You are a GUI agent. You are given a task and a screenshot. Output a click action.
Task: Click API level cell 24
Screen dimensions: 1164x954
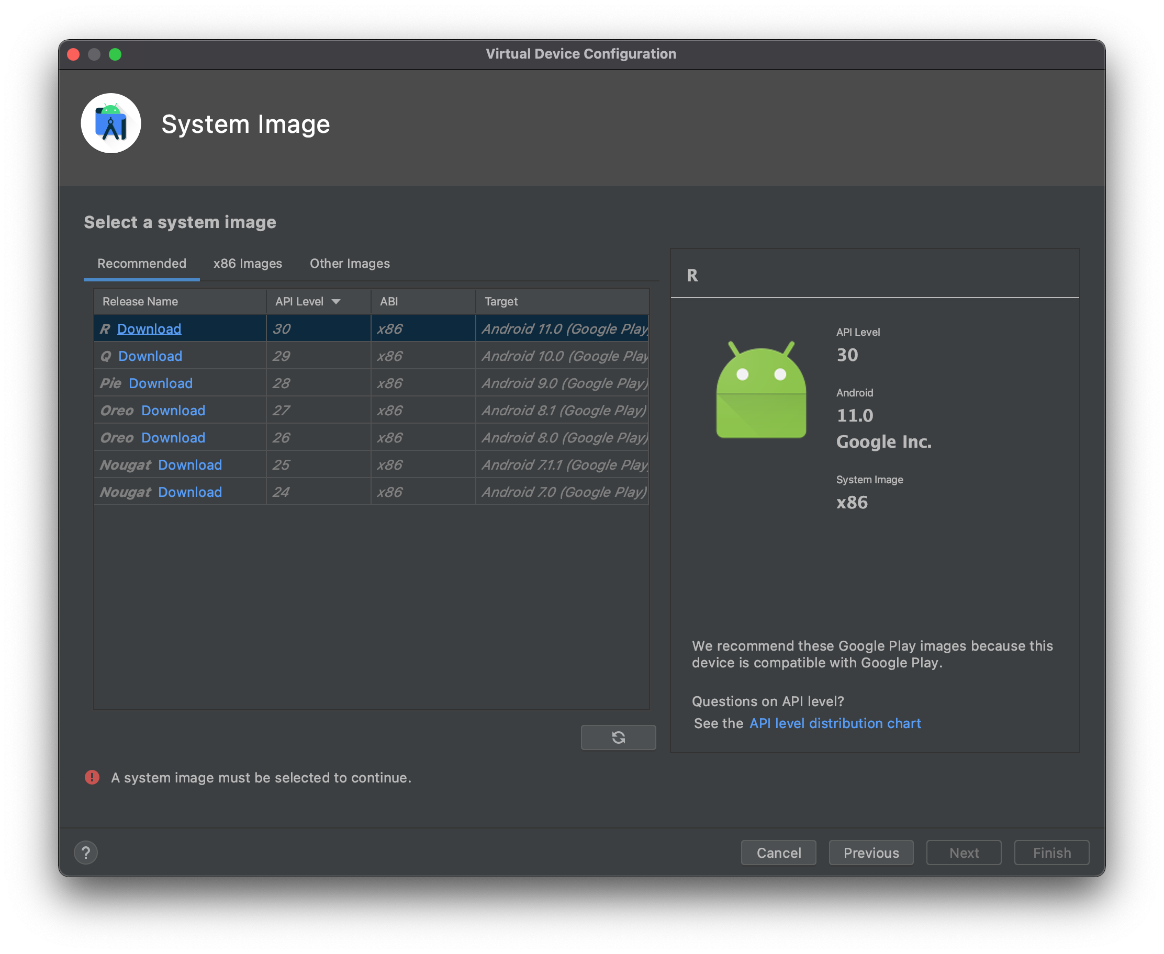[318, 492]
